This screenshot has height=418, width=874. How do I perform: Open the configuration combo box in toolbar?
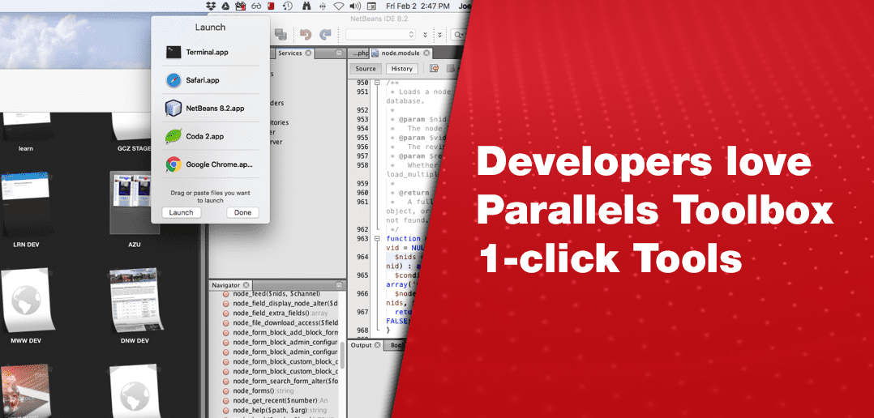380,34
